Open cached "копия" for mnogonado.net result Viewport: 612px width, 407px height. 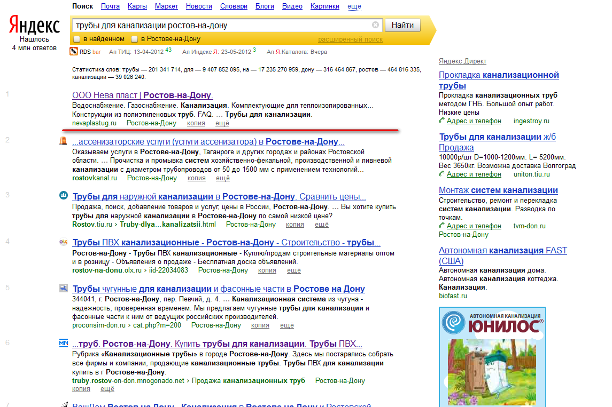81,389
